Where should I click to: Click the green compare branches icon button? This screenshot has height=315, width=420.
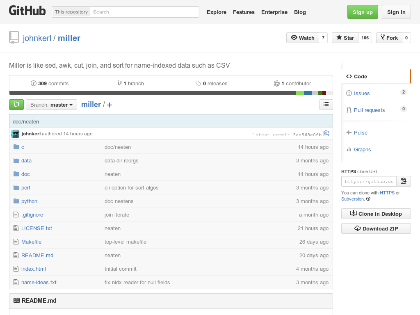(16, 105)
